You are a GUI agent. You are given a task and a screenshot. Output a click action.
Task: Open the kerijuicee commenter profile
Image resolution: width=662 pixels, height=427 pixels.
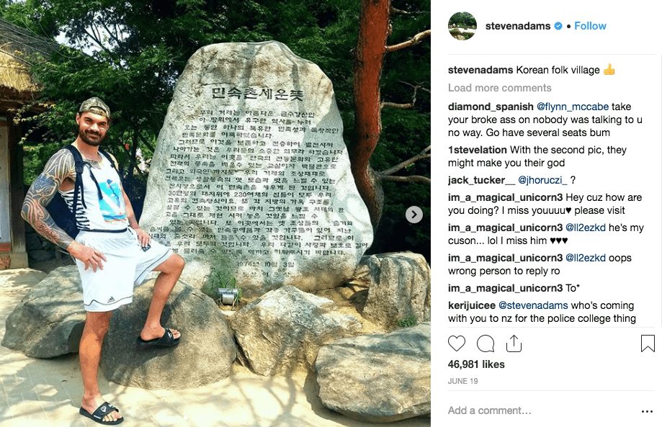click(x=472, y=305)
